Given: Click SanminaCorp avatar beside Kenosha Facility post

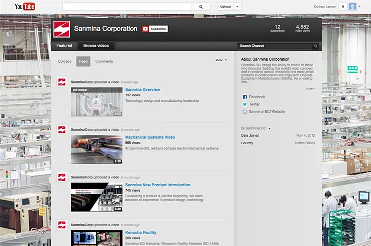Looking at the screenshot, I should tap(62, 225).
